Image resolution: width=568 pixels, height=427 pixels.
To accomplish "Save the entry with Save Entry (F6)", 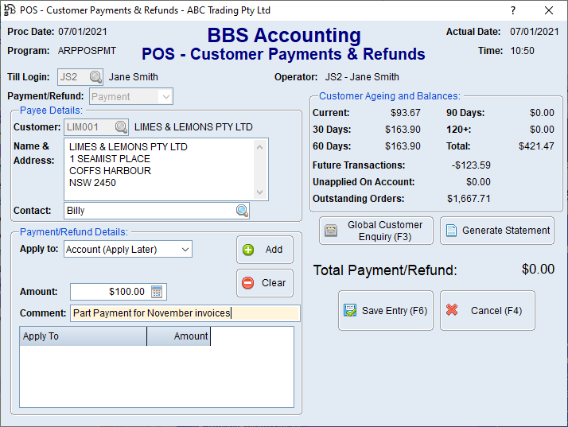I will click(386, 311).
